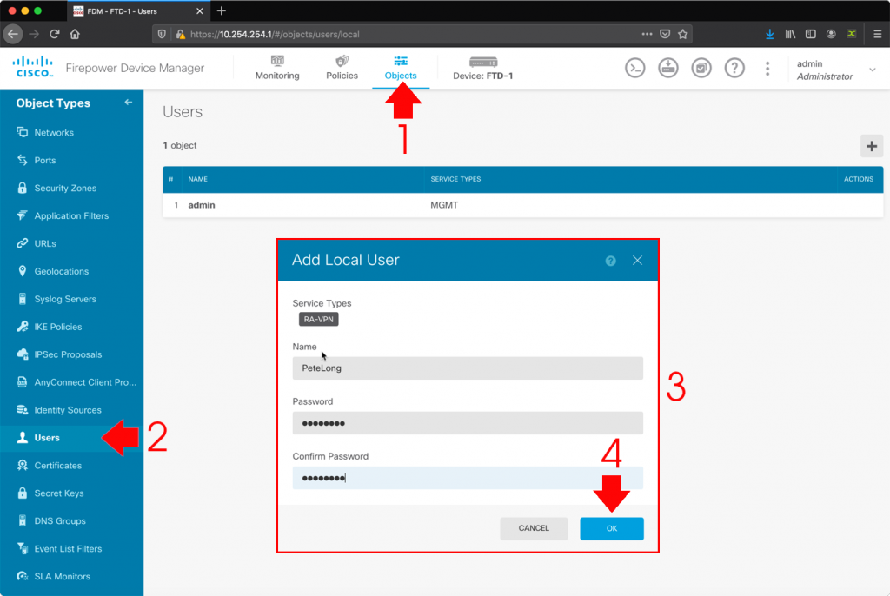
Task: Click the Confirm Password input field
Action: click(468, 480)
